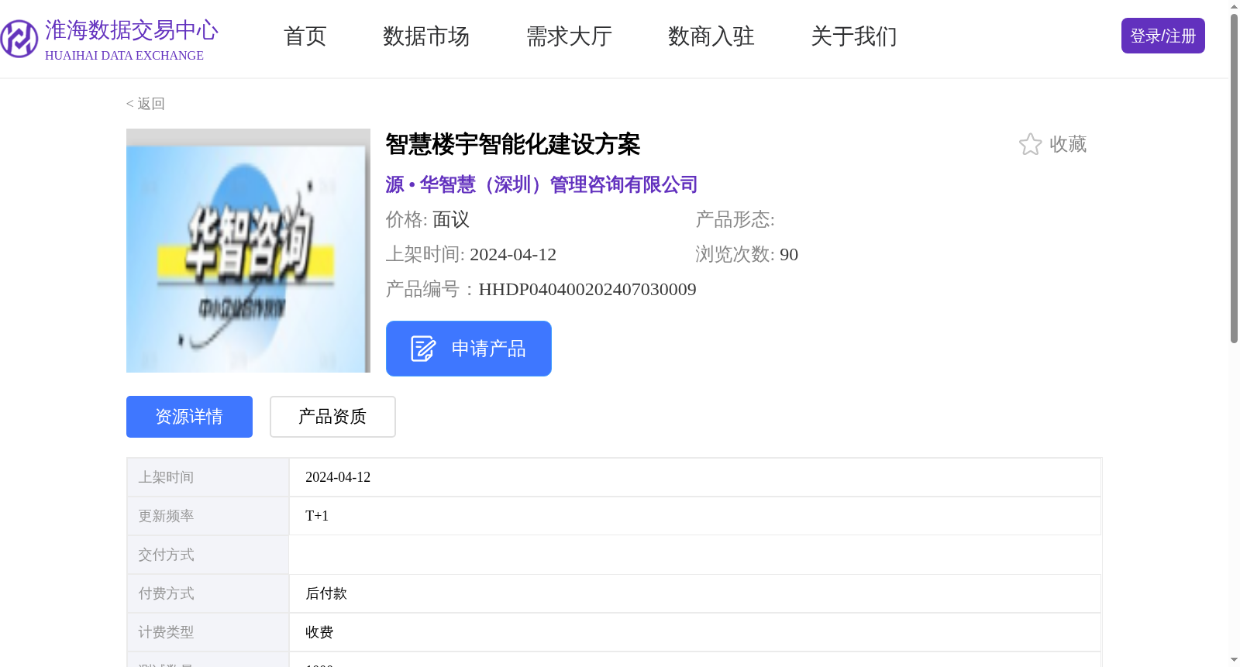Select the product title 智慧楼宇智能化建设方案

click(513, 144)
